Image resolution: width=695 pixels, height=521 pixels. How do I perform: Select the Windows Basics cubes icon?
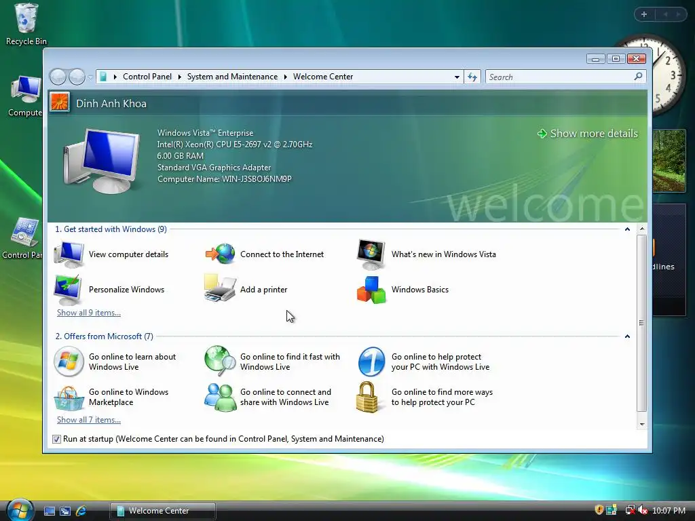point(371,290)
